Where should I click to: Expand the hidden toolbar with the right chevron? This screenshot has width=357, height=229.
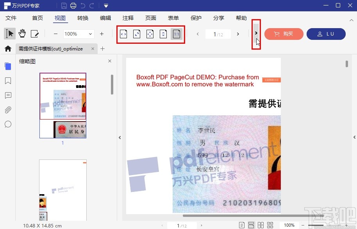[x=256, y=34]
